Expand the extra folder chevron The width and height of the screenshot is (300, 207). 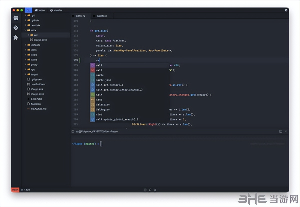click(25, 55)
